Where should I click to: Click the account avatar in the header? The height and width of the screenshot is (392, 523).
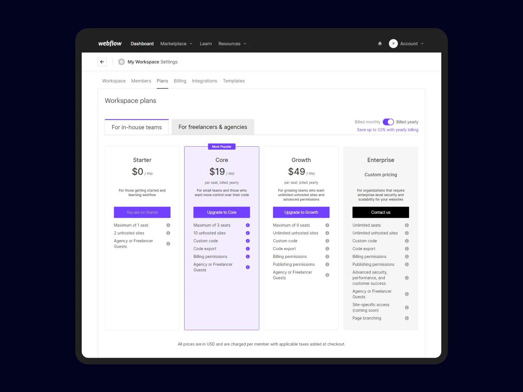click(x=393, y=44)
